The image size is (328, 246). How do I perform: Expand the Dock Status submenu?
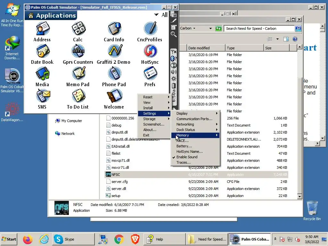click(x=195, y=130)
